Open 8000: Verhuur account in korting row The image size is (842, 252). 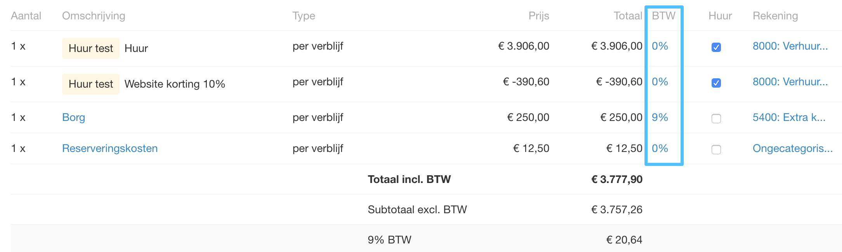coord(790,82)
